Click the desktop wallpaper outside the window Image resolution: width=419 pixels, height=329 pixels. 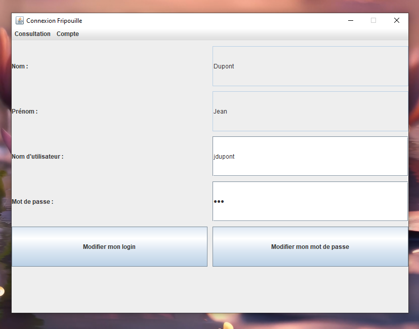[209, 321]
